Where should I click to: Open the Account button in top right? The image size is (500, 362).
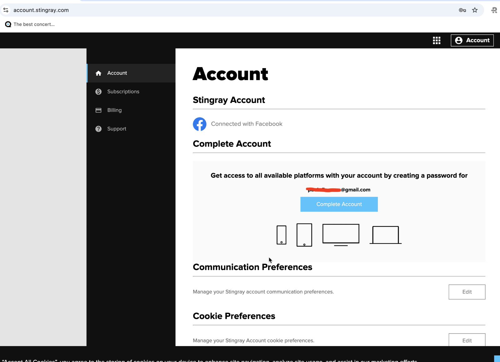(472, 40)
